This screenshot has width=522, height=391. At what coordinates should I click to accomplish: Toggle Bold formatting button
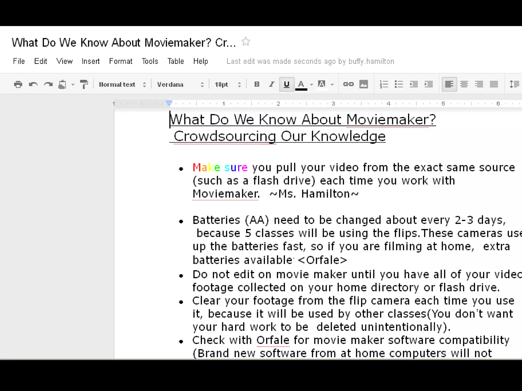click(257, 84)
